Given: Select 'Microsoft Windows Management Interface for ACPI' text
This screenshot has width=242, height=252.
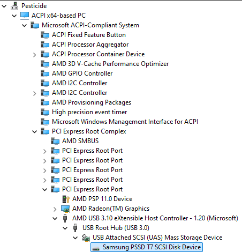Looking at the screenshot, I should click(125, 122).
